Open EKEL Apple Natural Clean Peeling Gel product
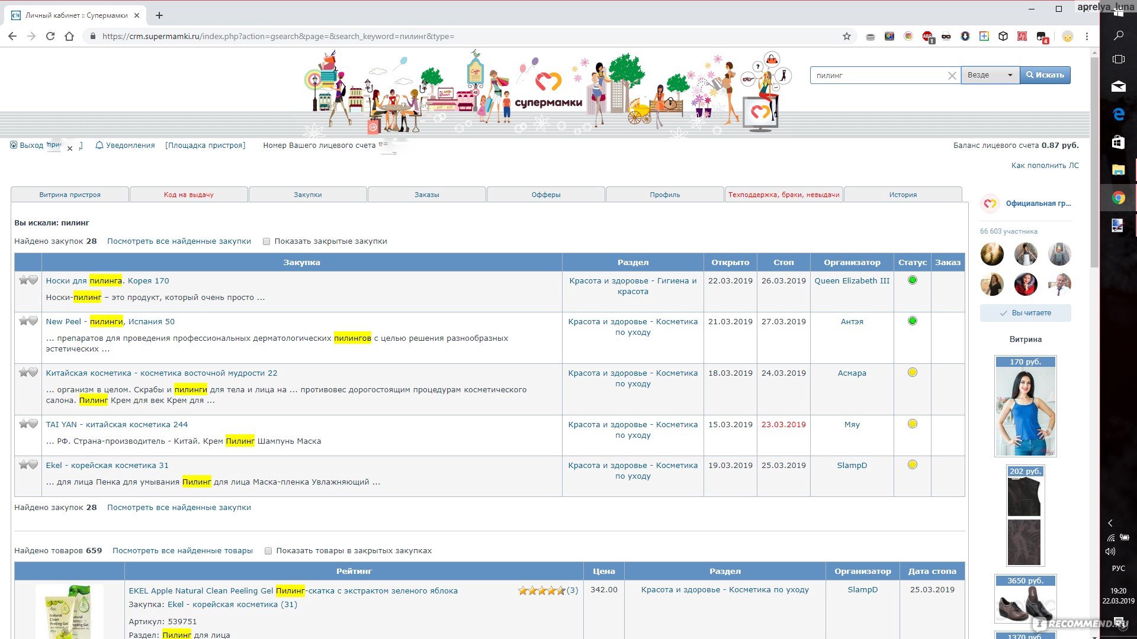Screen dimensions: 1137x639 pyautogui.click(x=293, y=591)
